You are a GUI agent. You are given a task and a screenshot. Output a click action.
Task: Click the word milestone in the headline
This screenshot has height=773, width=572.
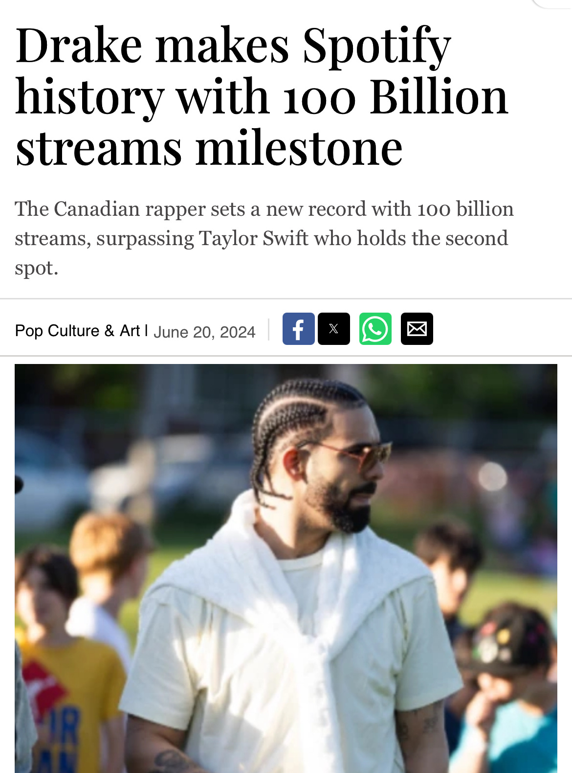(x=299, y=148)
